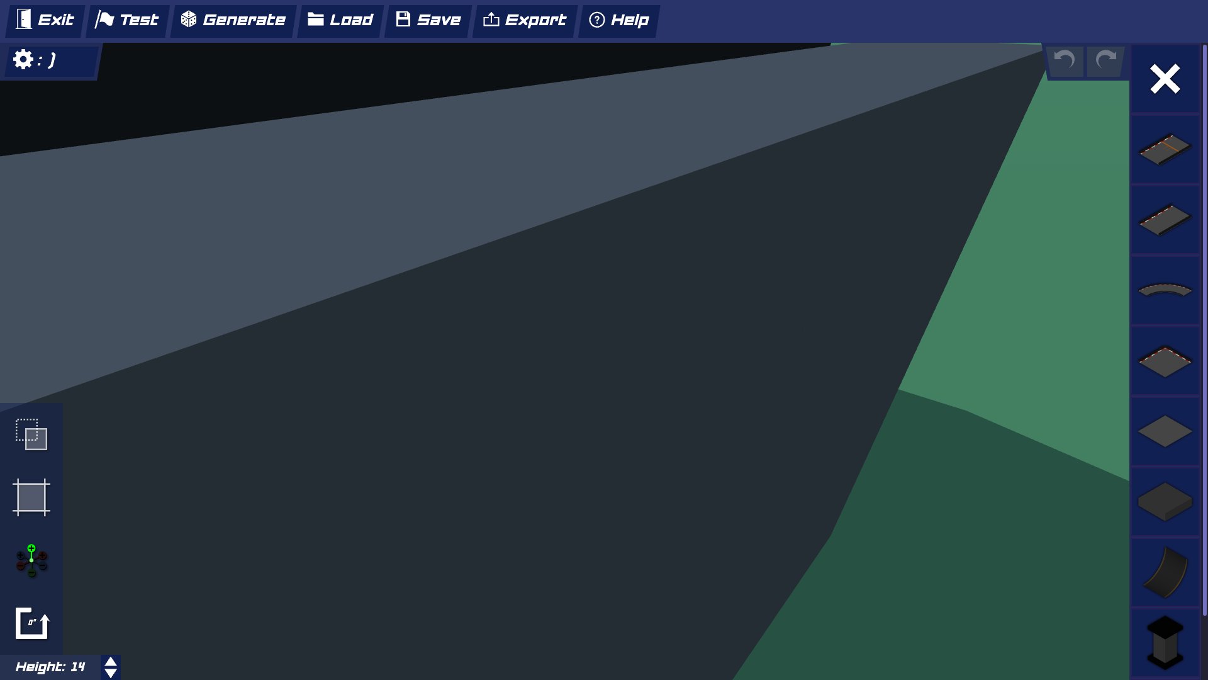Toggle the area select square tool
The image size is (1208, 680).
[x=31, y=497]
